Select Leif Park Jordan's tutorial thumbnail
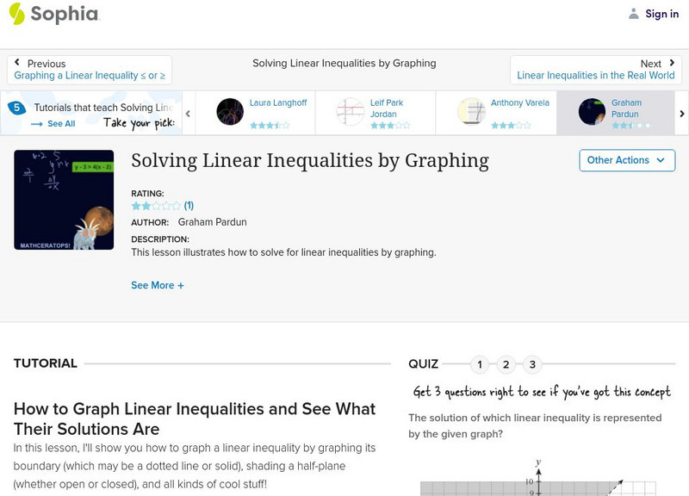The width and height of the screenshot is (689, 496). click(351, 112)
